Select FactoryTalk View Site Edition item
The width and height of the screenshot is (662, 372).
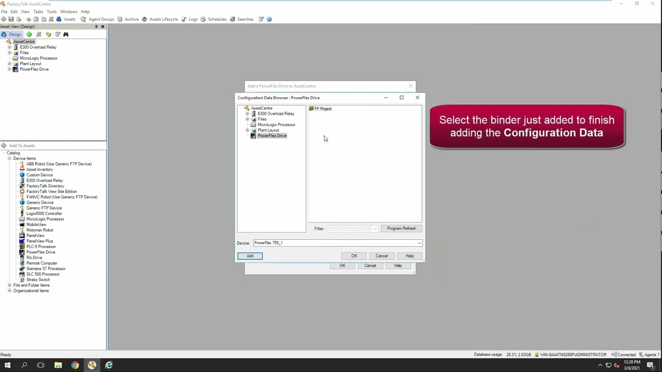tap(51, 192)
